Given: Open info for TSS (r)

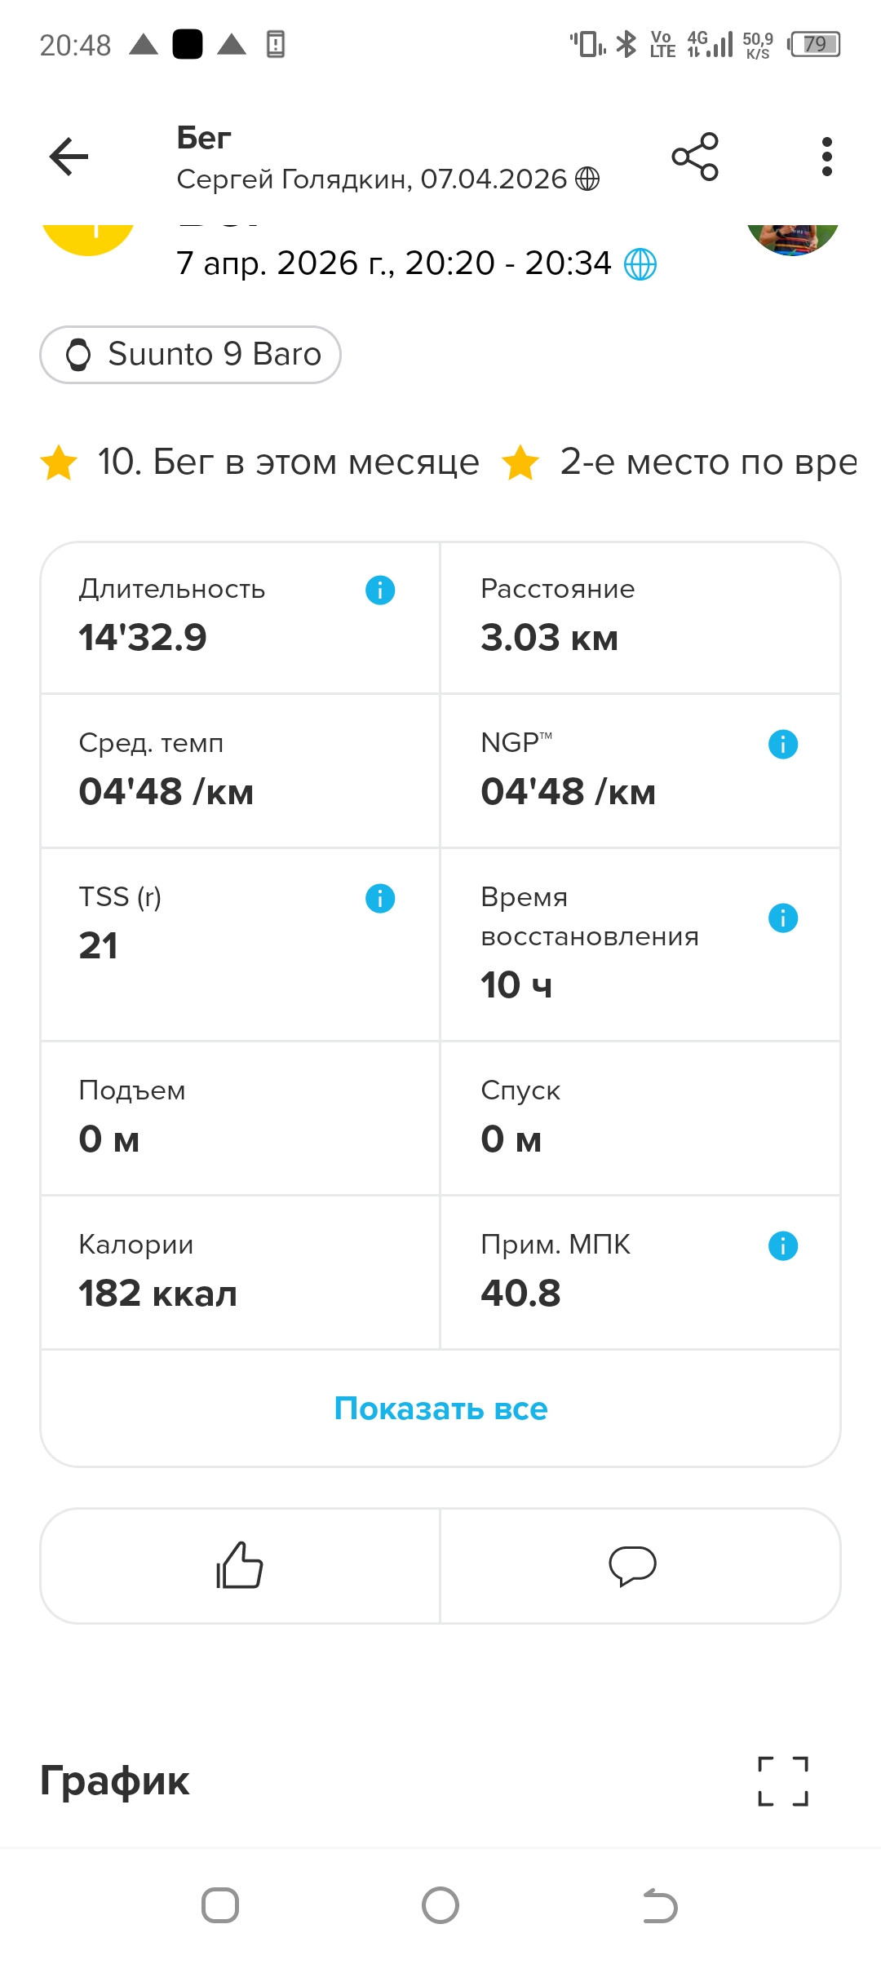Looking at the screenshot, I should tap(380, 898).
